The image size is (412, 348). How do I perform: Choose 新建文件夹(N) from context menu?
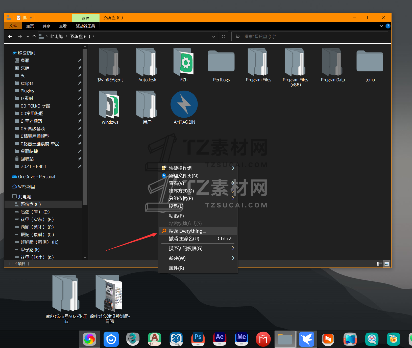(x=198, y=176)
